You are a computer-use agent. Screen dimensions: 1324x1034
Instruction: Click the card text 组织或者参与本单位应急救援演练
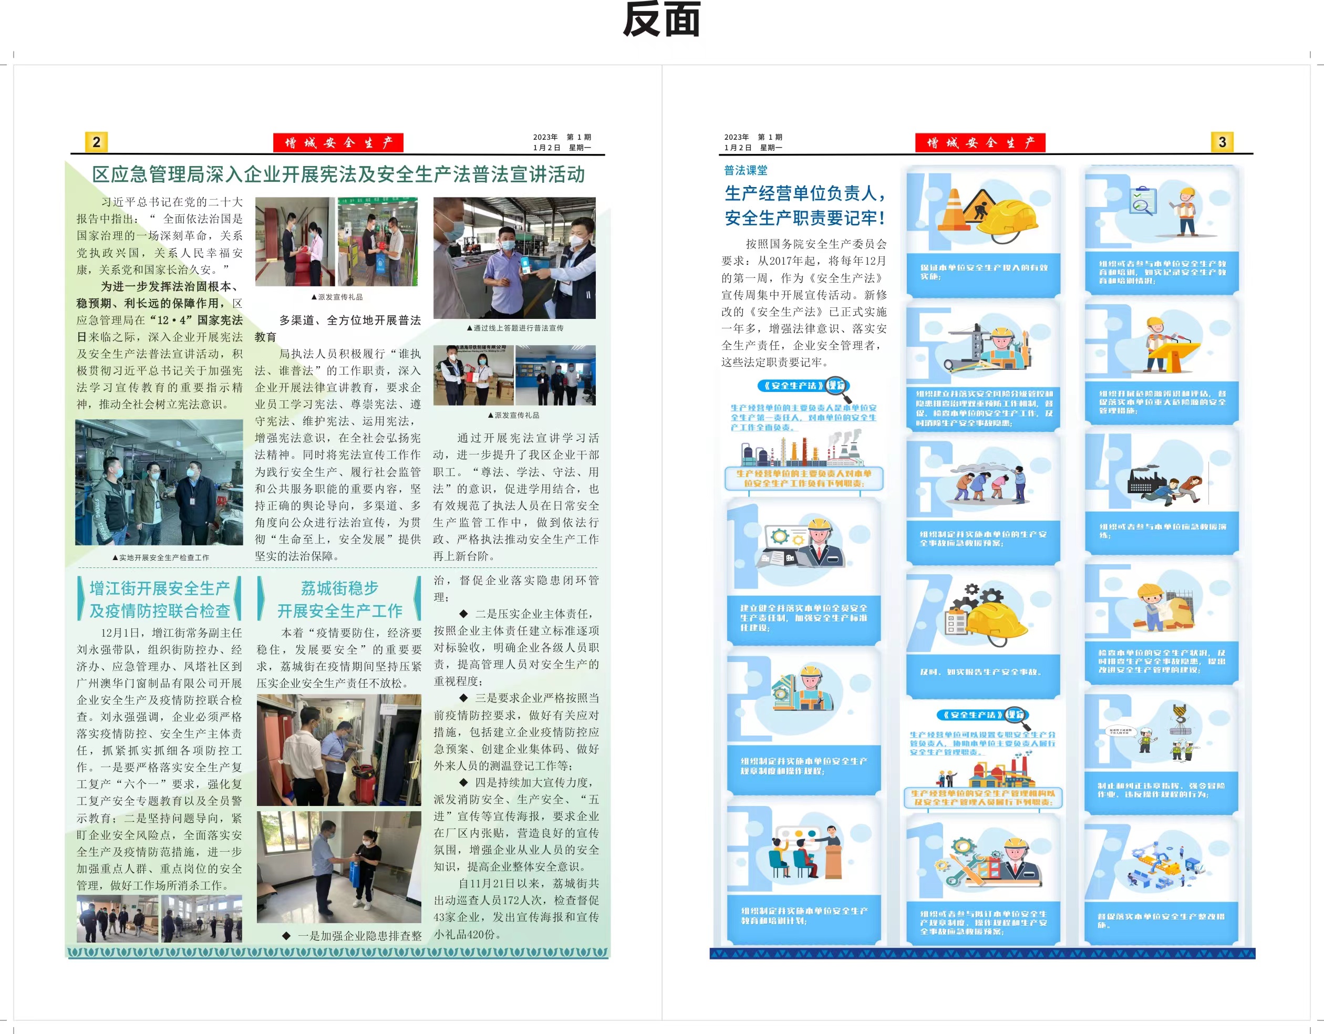pyautogui.click(x=1162, y=530)
